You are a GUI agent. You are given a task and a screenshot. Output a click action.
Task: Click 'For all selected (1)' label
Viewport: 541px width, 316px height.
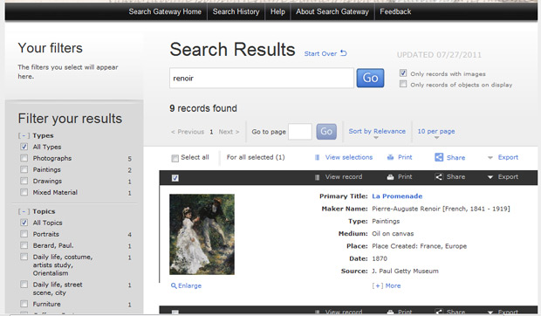point(256,157)
